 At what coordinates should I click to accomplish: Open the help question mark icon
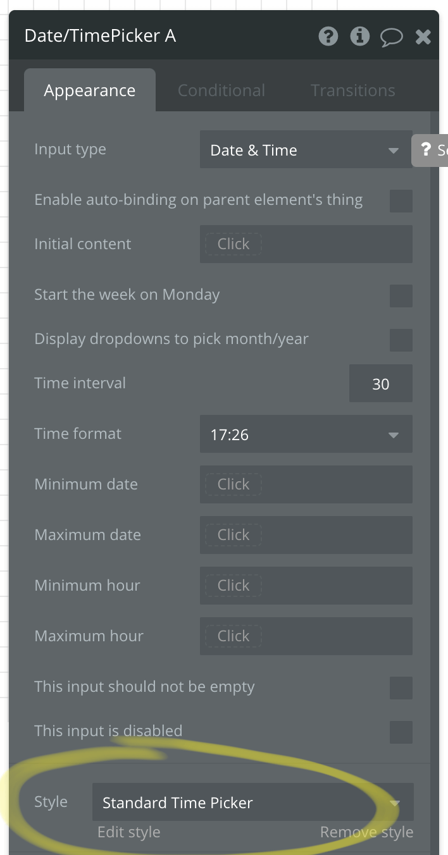click(328, 37)
